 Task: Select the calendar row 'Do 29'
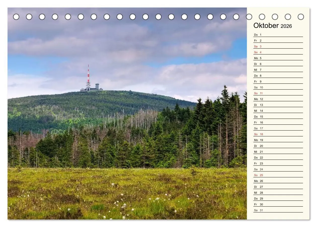pyautogui.click(x=278, y=198)
